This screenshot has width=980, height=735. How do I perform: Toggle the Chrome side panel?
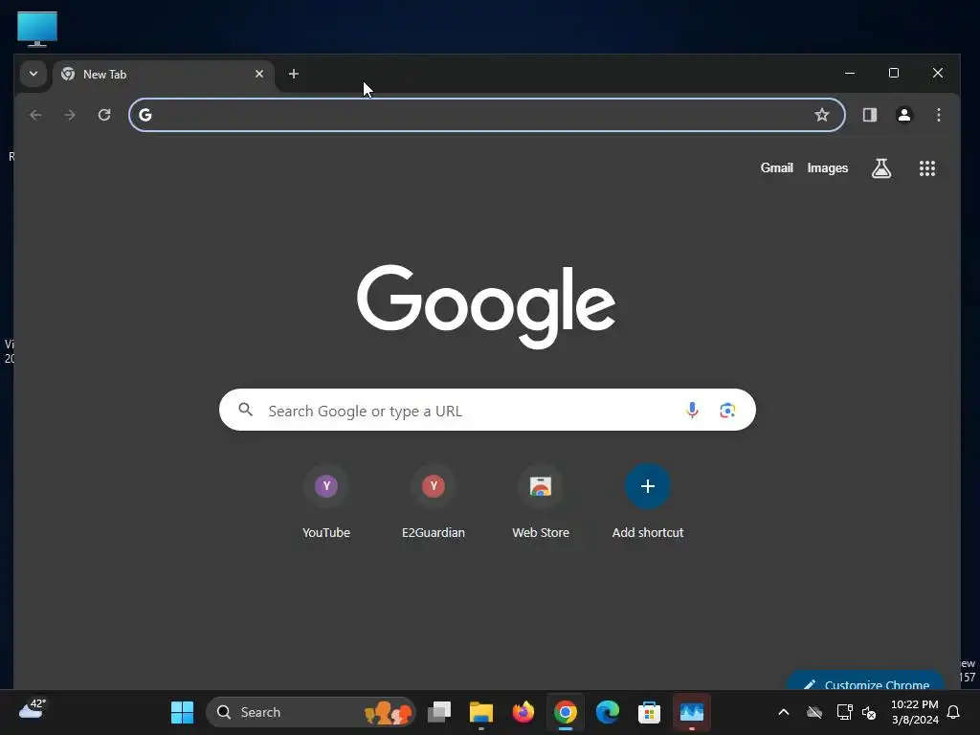[x=870, y=115]
